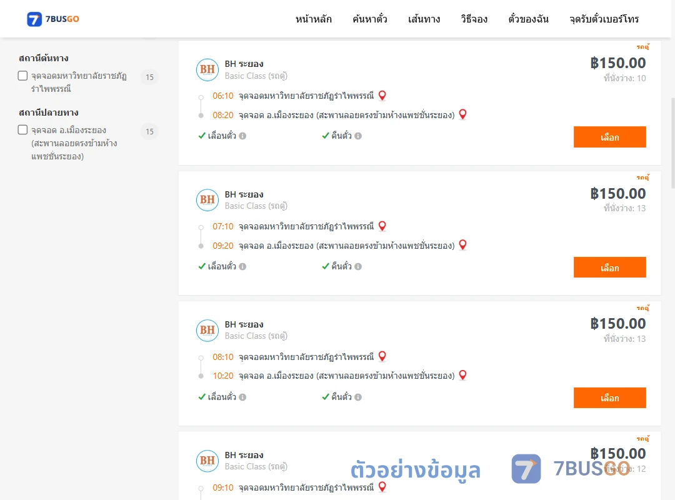Image resolution: width=675 pixels, height=500 pixels.
Task: Click info icon beside เลื่อนตั๋ว on 06:10 trip
Action: (242, 136)
